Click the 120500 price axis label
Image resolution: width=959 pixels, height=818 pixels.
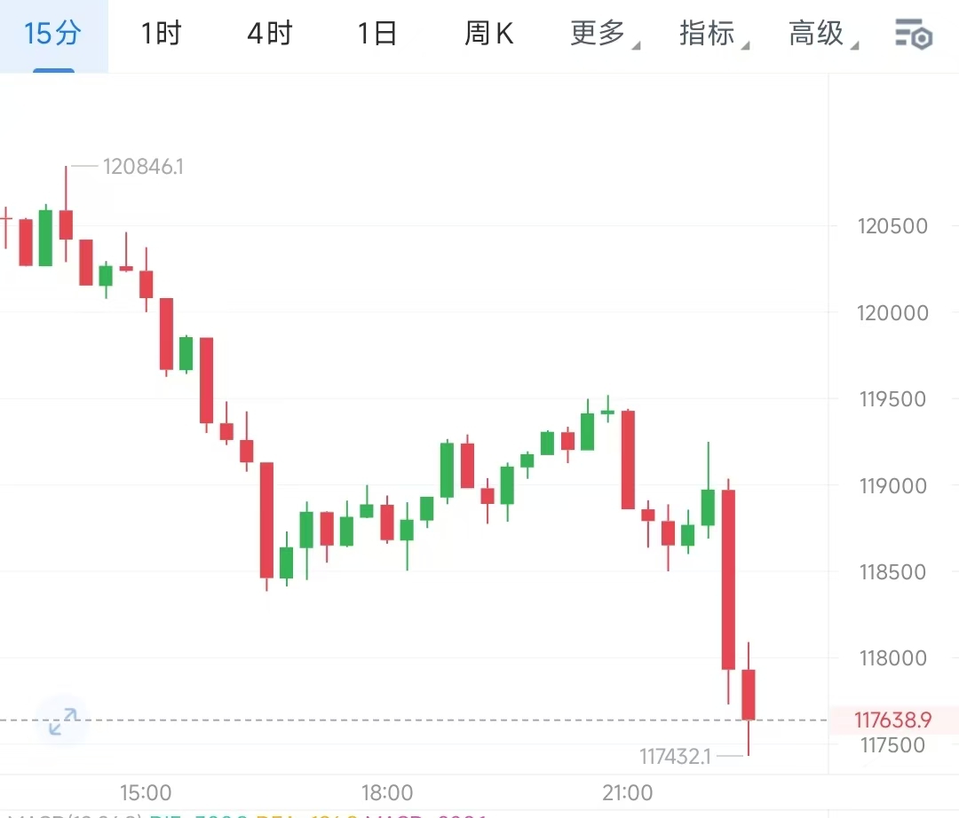coord(893,226)
